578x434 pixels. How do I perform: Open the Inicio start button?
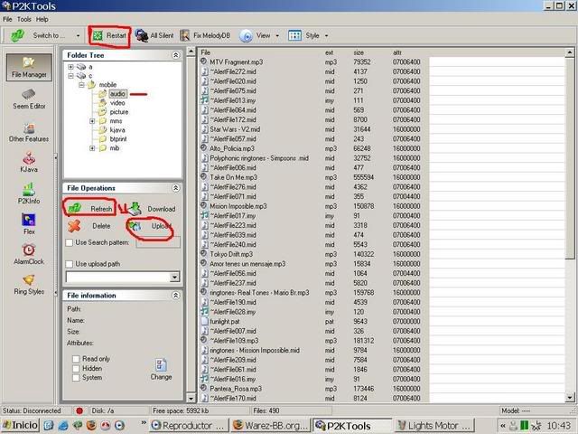20,425
